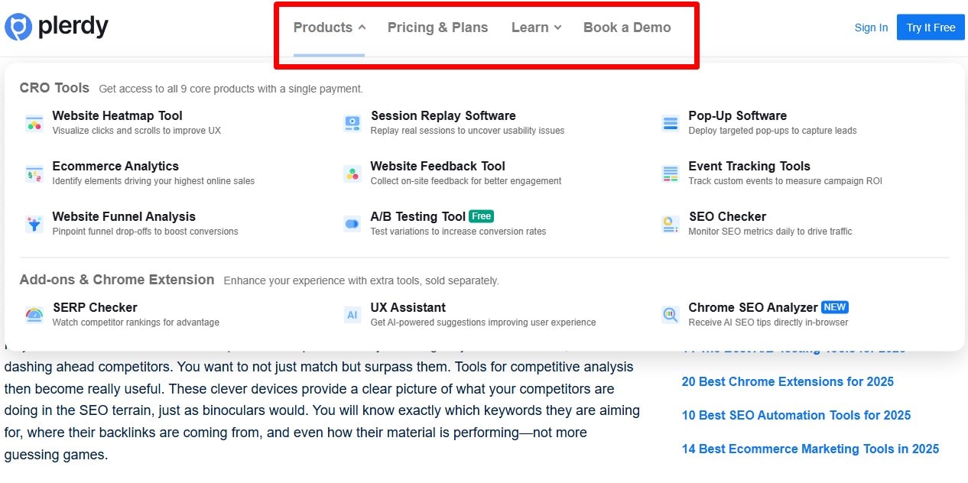Open the Chrome SEO Analyzer icon
Viewport: 968px width, 483px height.
point(670,314)
